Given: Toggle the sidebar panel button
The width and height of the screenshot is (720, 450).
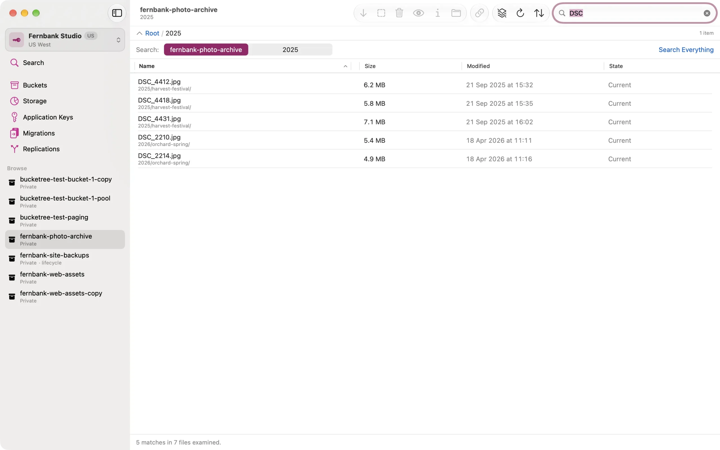Looking at the screenshot, I should pyautogui.click(x=117, y=13).
